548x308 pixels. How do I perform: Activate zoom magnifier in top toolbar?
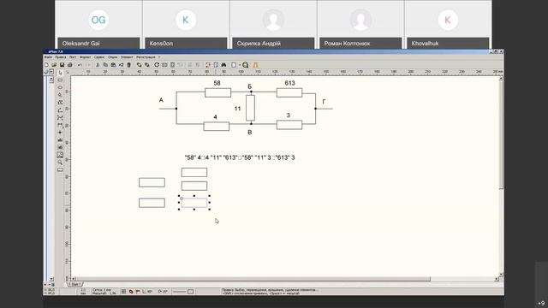pos(246,65)
